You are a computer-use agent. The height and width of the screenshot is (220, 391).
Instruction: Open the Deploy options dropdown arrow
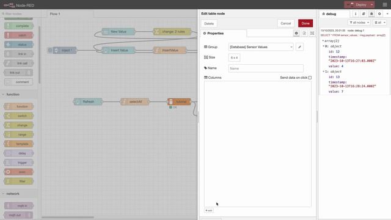(x=372, y=5)
